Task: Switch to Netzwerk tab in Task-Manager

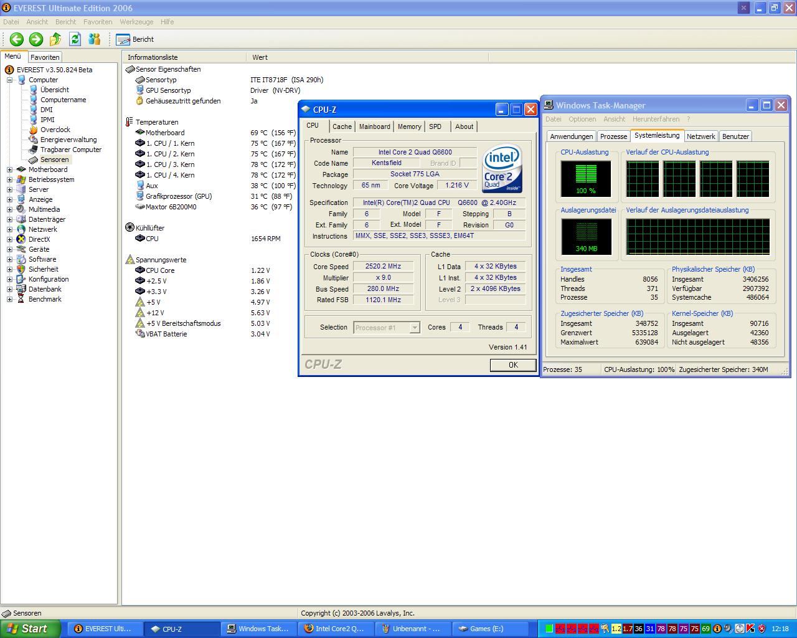Action: (700, 136)
